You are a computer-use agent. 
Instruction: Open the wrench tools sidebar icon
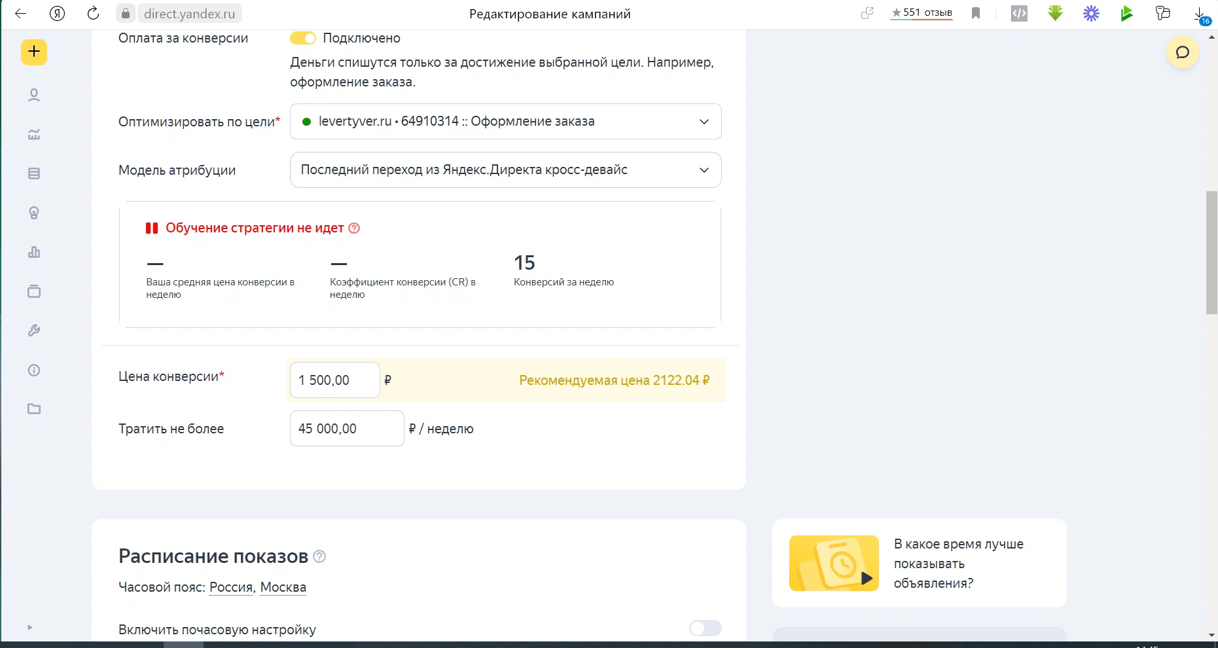34,331
